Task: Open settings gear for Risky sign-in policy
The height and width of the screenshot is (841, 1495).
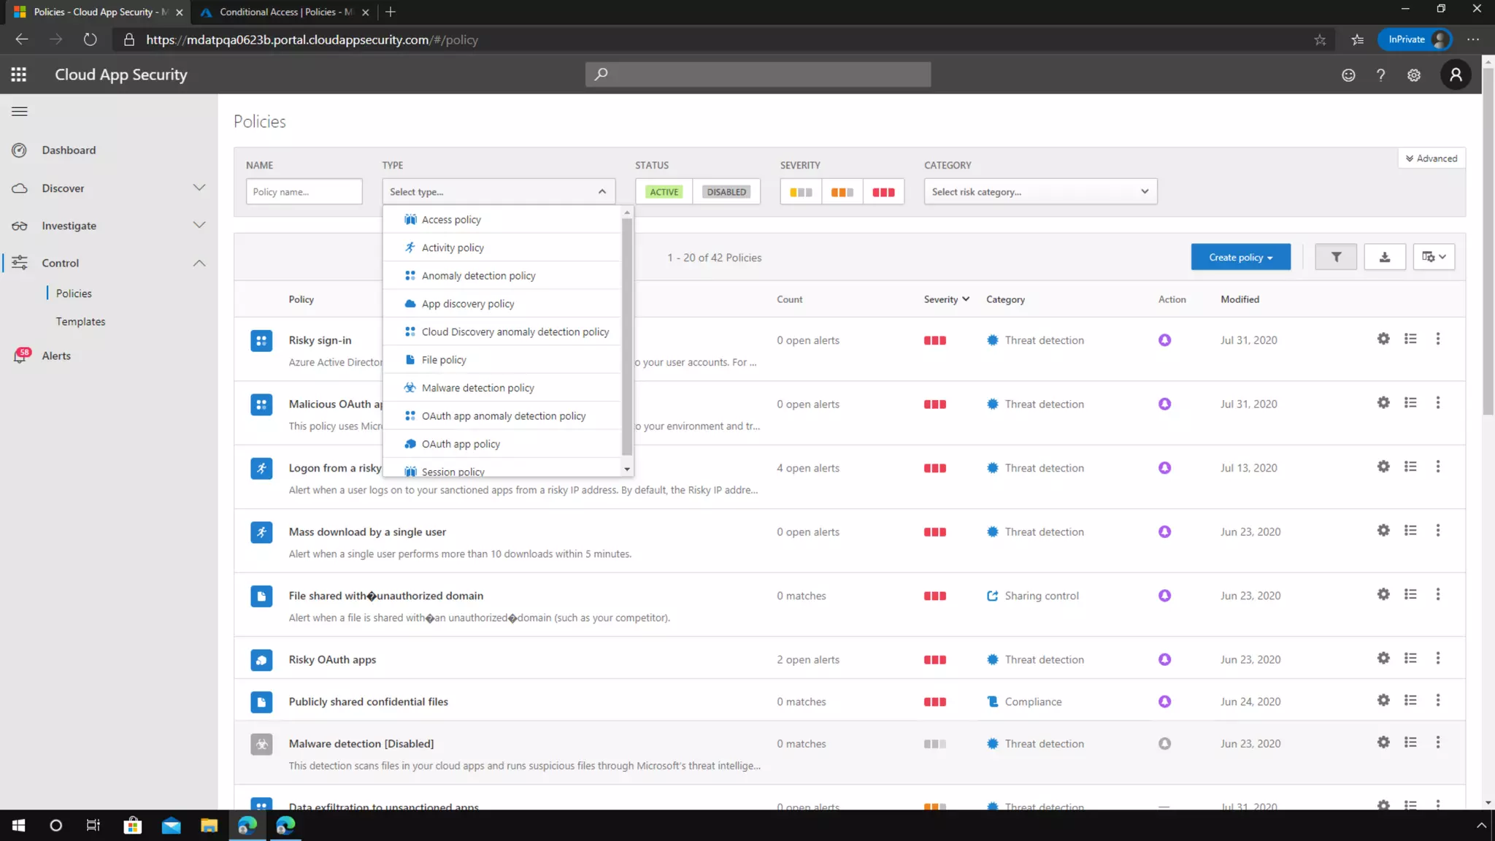Action: (x=1383, y=339)
